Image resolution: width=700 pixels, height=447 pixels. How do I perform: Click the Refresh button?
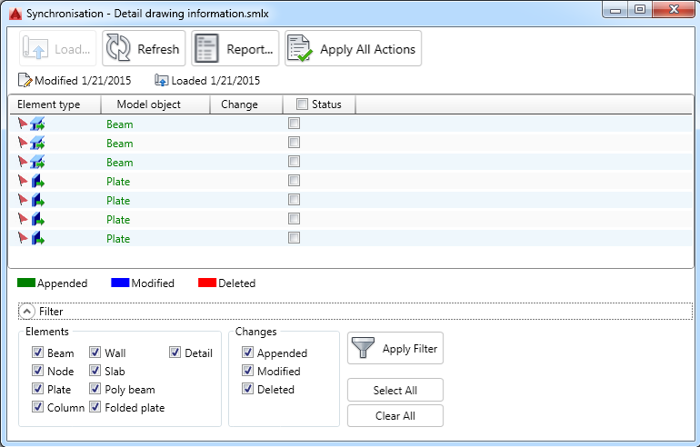click(144, 49)
